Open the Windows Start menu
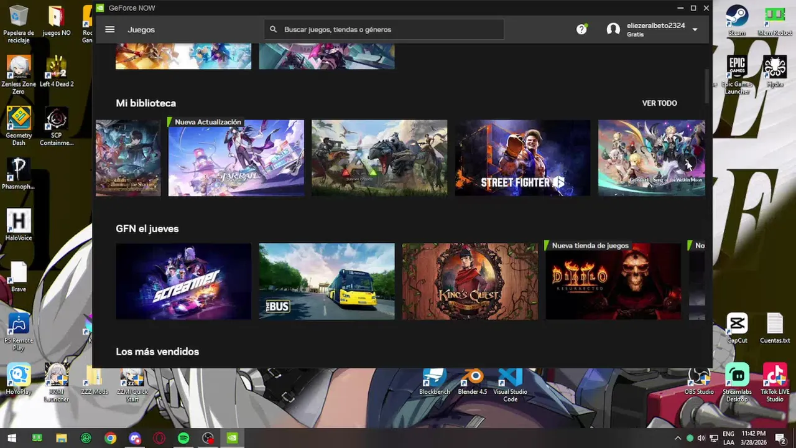Image resolution: width=796 pixels, height=448 pixels. tap(12, 438)
